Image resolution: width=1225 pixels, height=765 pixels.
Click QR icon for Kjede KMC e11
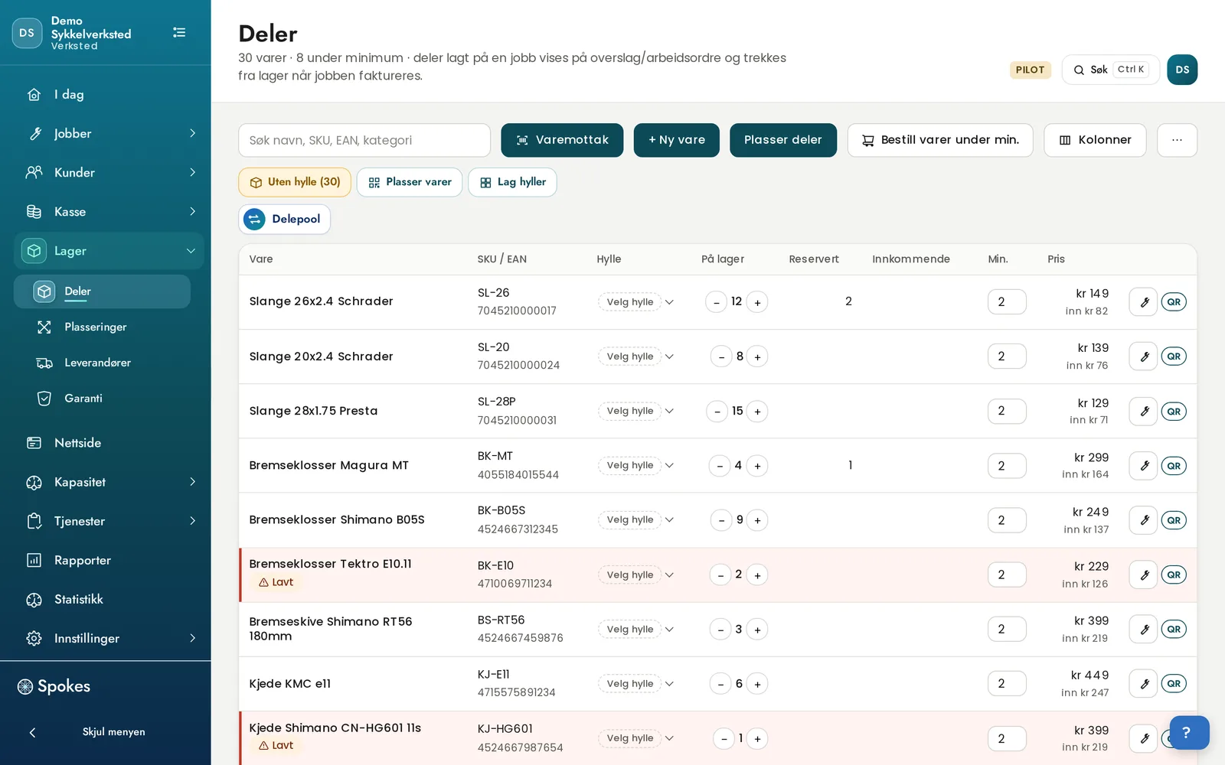[1174, 684]
